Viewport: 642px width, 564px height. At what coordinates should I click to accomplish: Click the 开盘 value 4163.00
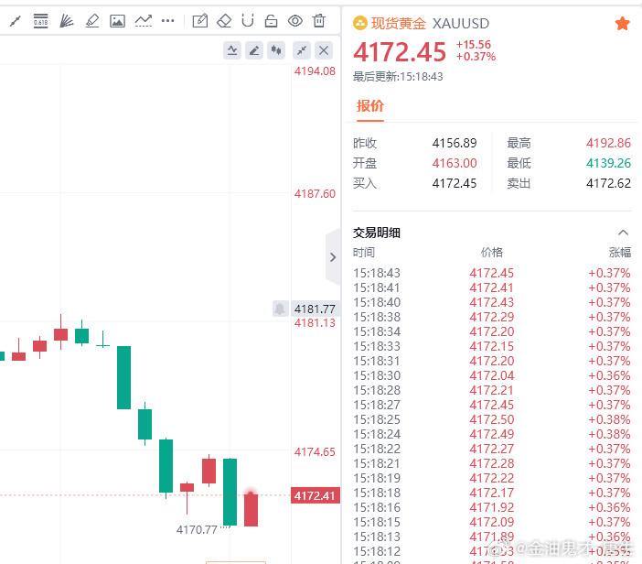tap(455, 163)
